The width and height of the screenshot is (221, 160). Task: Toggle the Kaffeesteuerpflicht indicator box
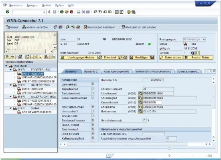(x=93, y=138)
